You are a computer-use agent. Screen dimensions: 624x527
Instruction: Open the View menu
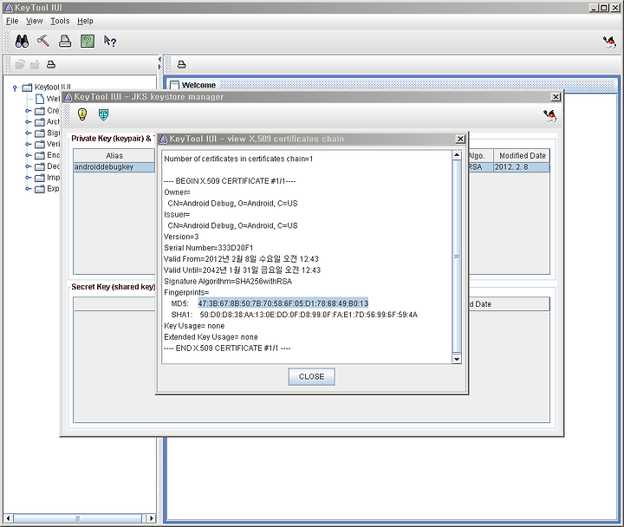(34, 21)
